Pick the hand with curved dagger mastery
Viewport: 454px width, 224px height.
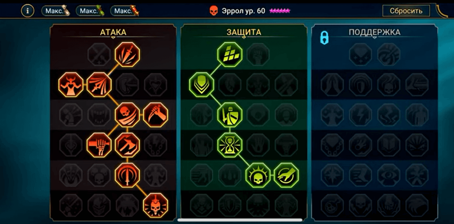[x=156, y=115]
